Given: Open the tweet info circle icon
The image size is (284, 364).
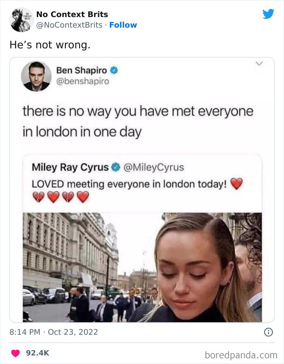Looking at the screenshot, I should [269, 333].
